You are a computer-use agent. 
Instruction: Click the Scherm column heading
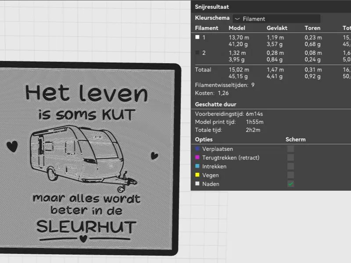point(295,139)
